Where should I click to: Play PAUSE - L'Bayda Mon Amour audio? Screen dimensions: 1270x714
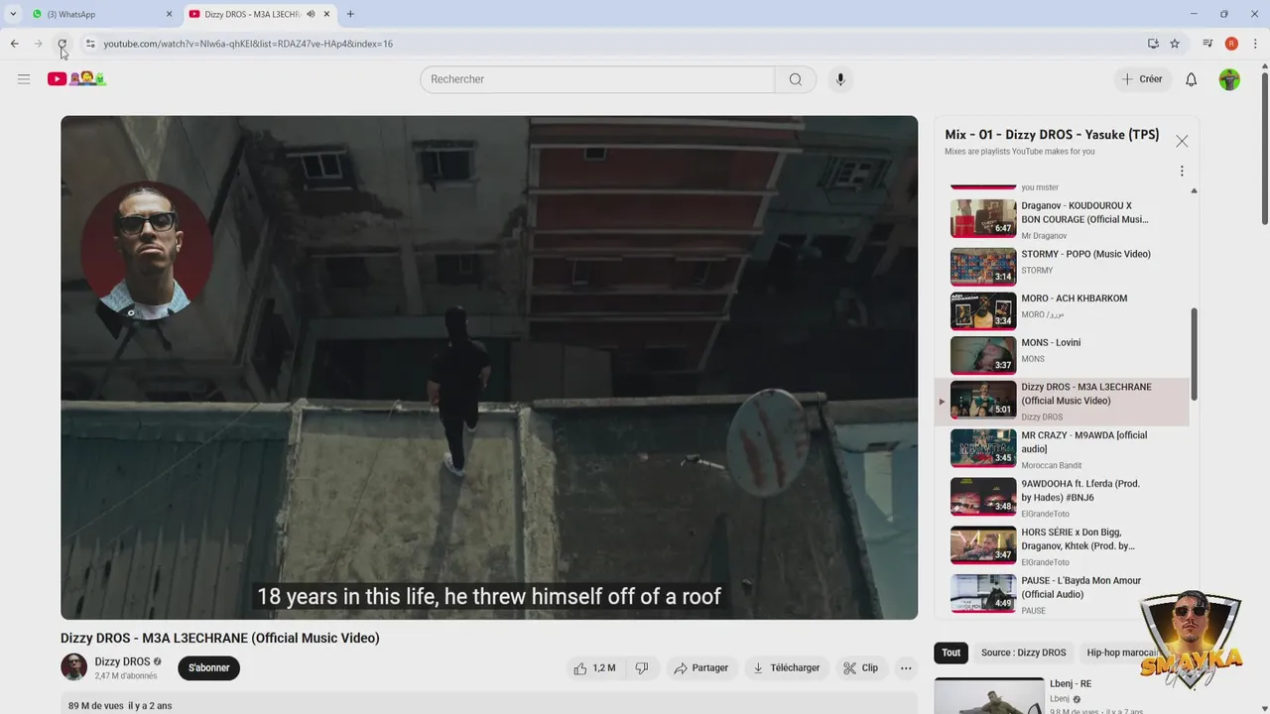tap(1062, 595)
